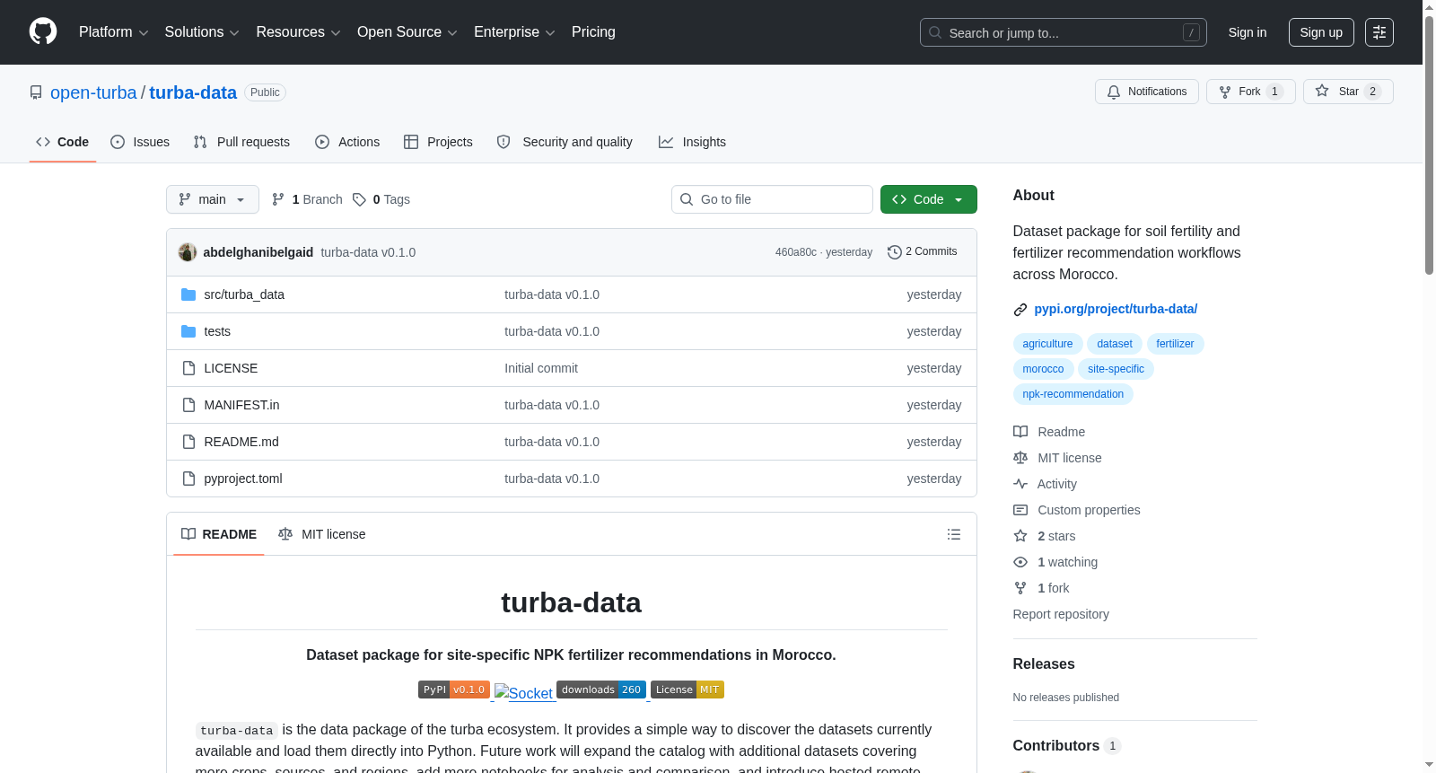Switch to the Projects tab
The height and width of the screenshot is (773, 1436).
[438, 142]
